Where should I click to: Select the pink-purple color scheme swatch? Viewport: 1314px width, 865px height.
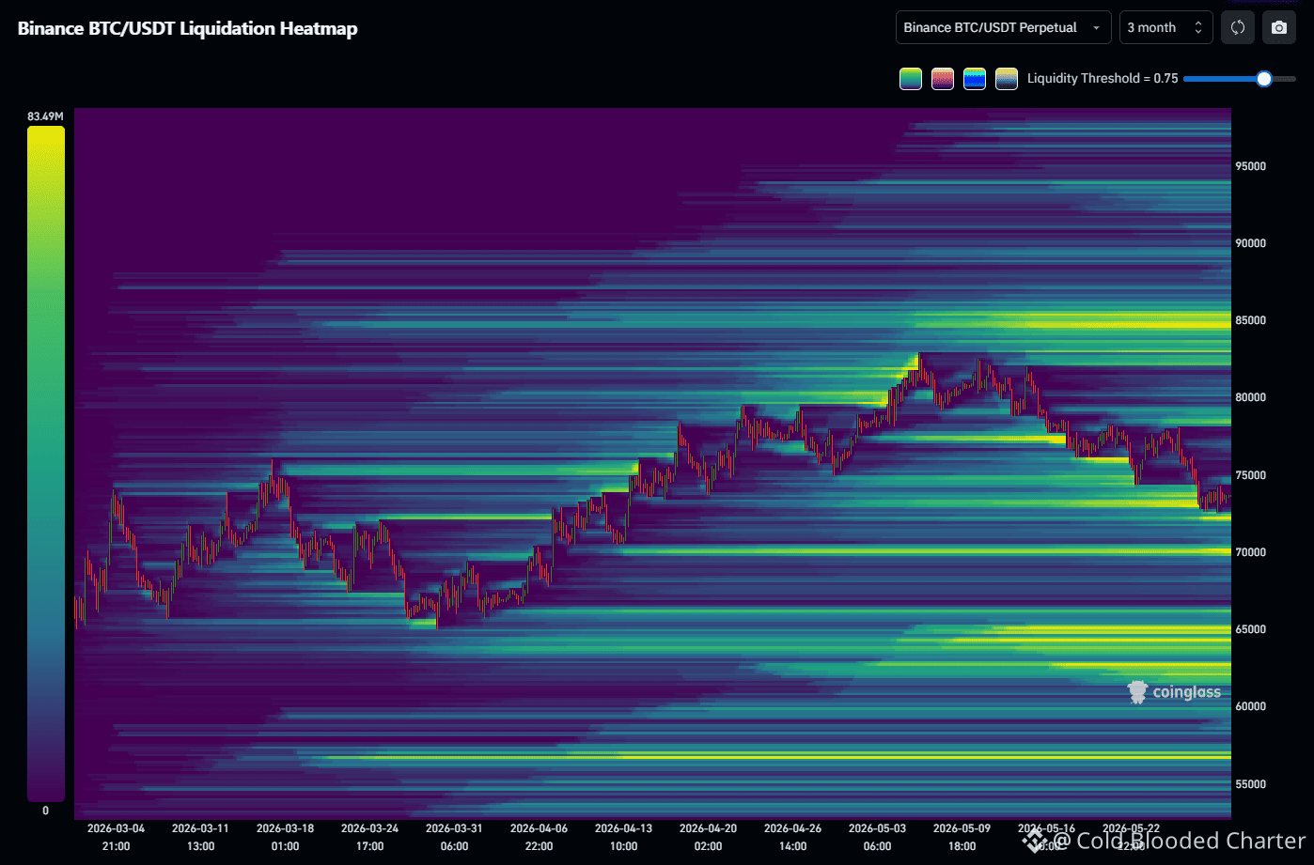[943, 79]
